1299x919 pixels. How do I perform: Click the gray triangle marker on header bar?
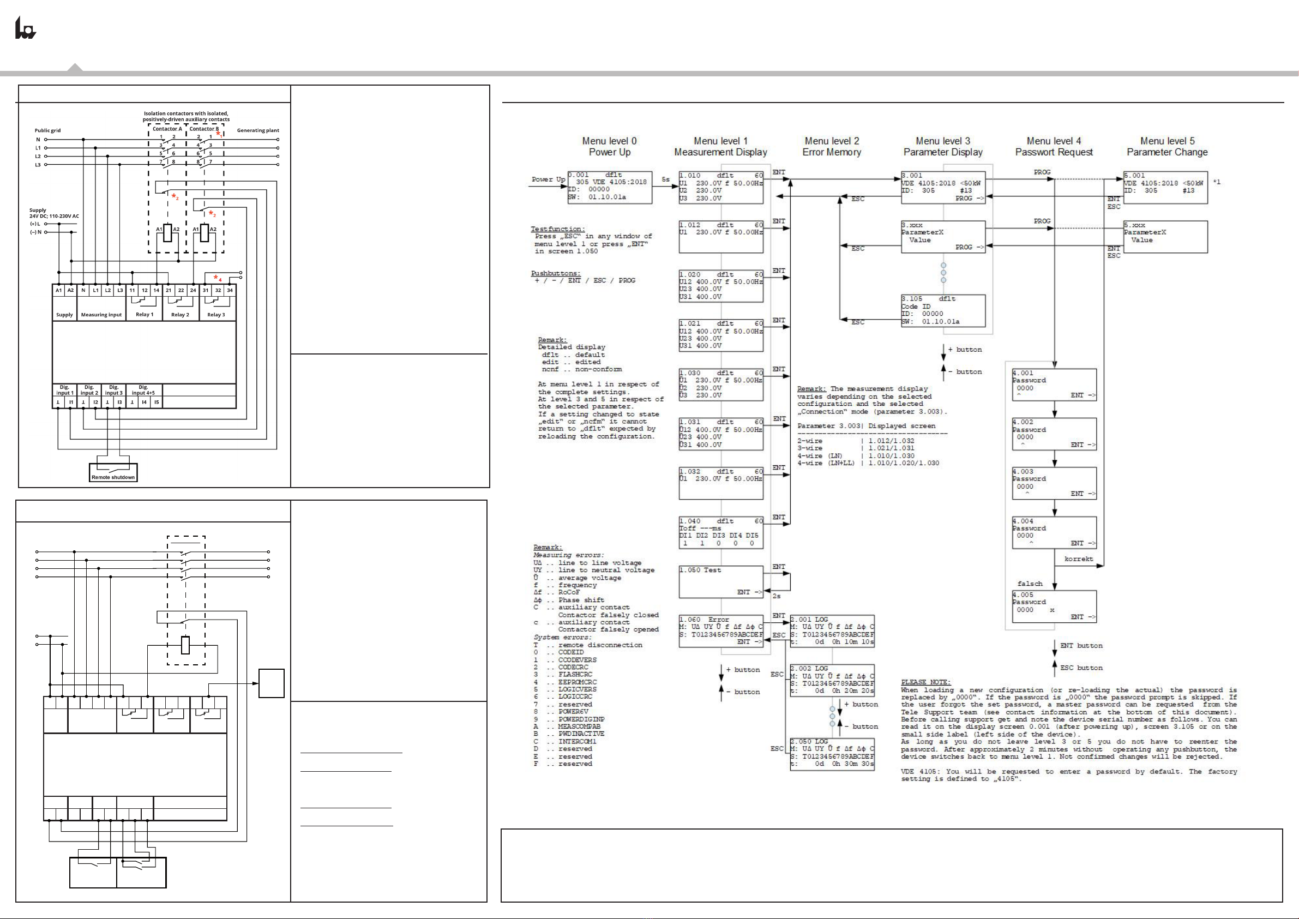pos(75,67)
